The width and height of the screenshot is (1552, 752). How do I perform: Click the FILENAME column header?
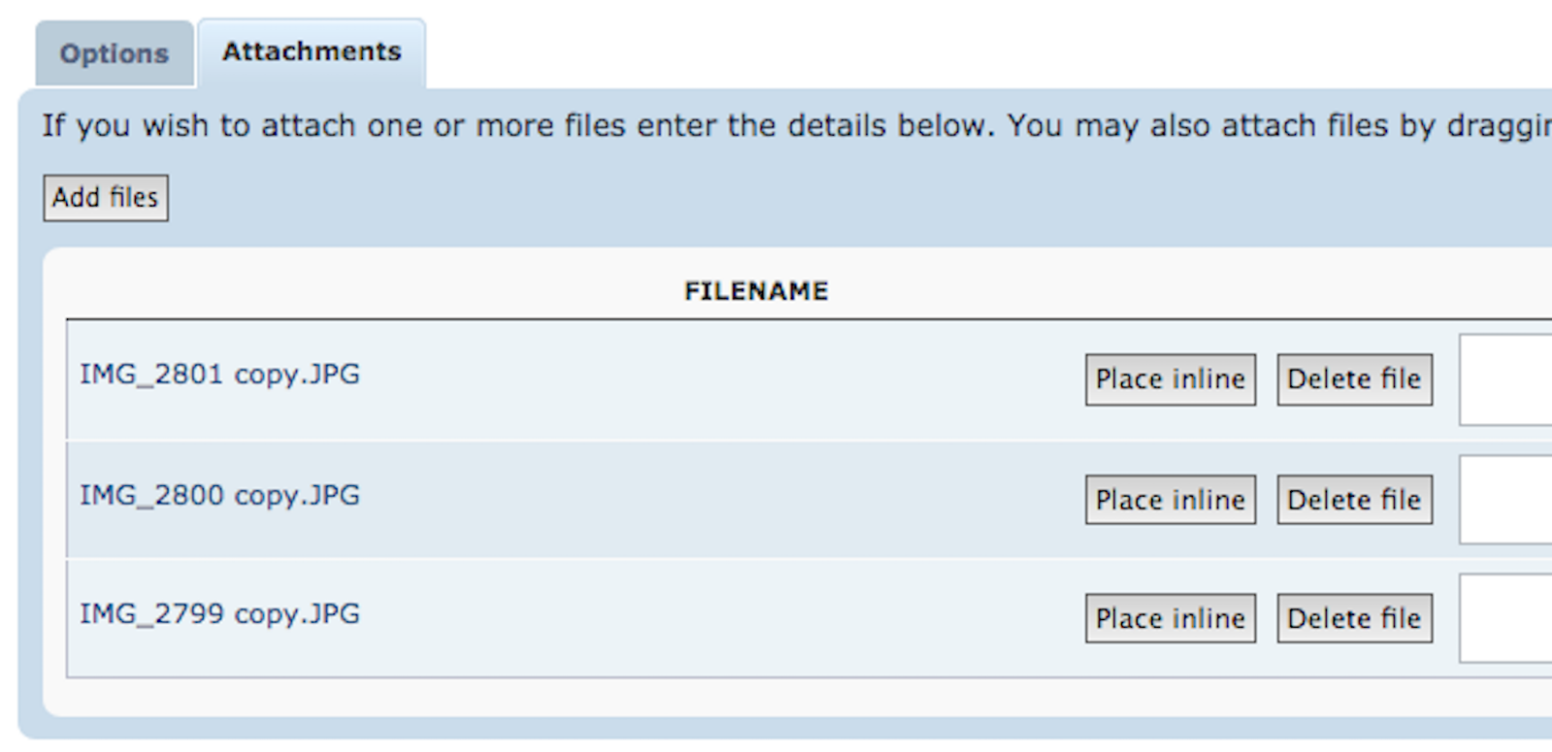click(x=756, y=291)
